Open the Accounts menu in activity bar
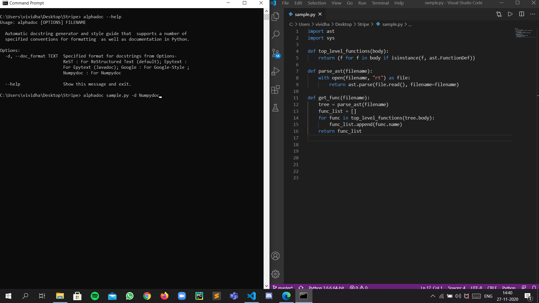The image size is (539, 303). (275, 256)
